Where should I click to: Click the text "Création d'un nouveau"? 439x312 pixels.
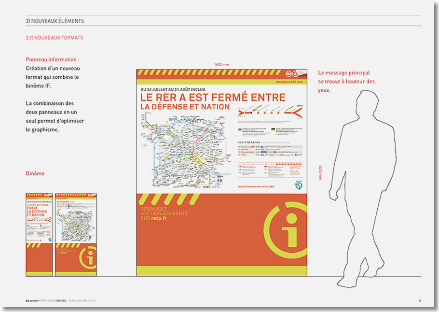pyautogui.click(x=53, y=69)
